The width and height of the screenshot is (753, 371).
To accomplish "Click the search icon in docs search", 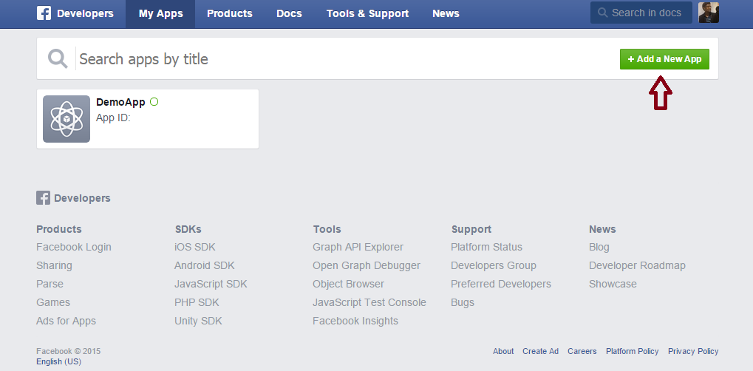I will pos(603,13).
